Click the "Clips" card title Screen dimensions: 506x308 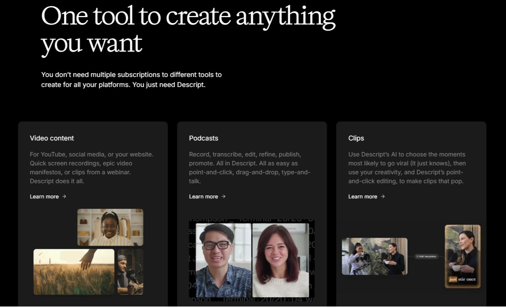[x=356, y=138]
